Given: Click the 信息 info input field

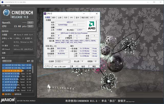Looking at the screenshot, I should click(x=23, y=53).
